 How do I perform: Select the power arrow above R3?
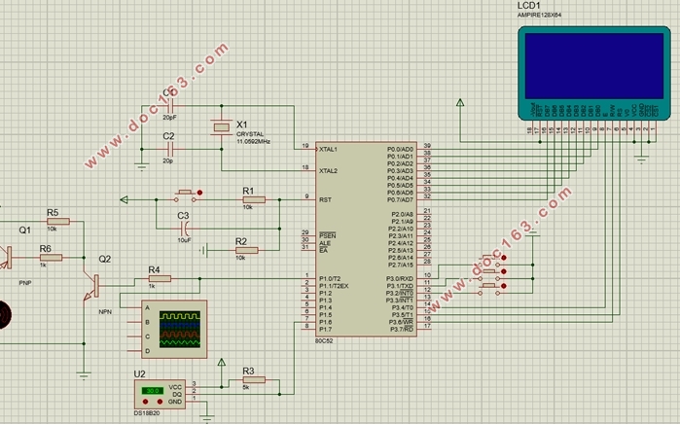[x=221, y=363]
